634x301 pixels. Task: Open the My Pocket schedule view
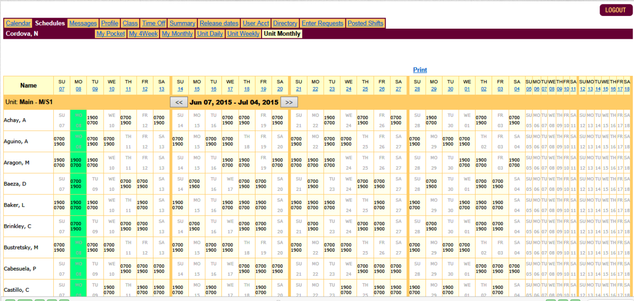pos(110,33)
